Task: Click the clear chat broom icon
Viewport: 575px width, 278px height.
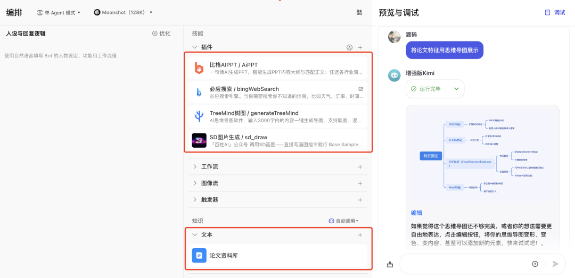Action: click(390, 264)
